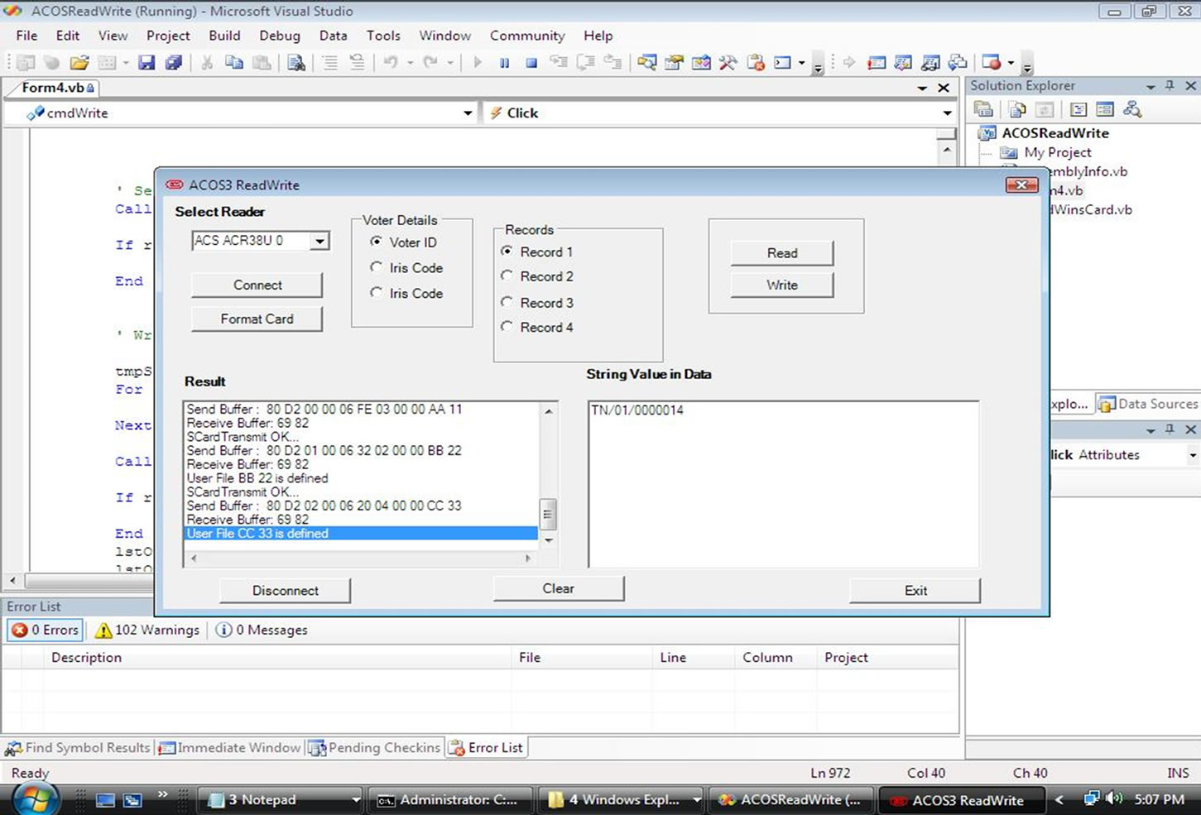Image resolution: width=1201 pixels, height=815 pixels.
Task: Open the Debug menu
Action: (280, 36)
